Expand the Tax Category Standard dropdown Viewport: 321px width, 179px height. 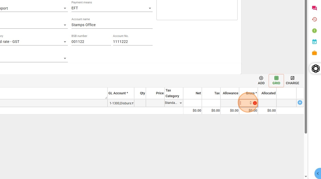point(181,103)
